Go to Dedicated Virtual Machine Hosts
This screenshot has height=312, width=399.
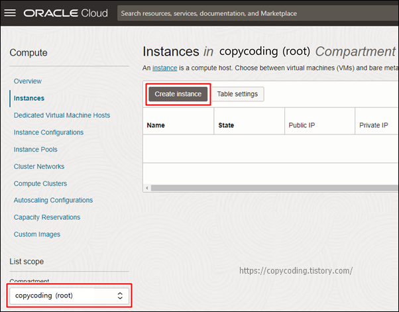62,115
